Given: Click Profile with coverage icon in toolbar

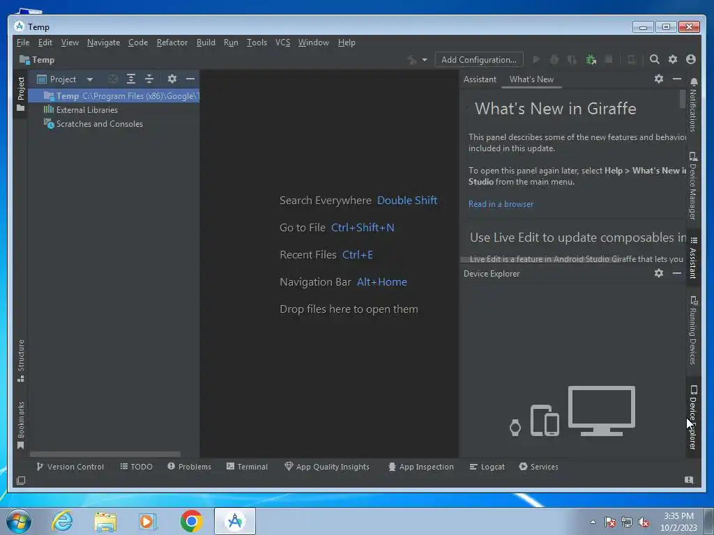Looking at the screenshot, I should click(572, 60).
